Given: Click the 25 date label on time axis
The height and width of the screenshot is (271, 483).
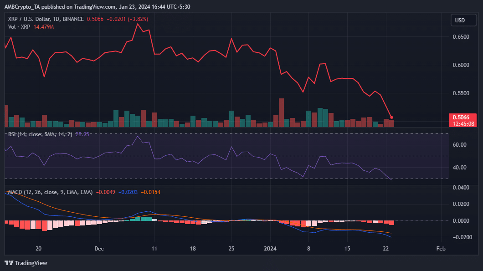Looking at the screenshot, I should (231, 249).
